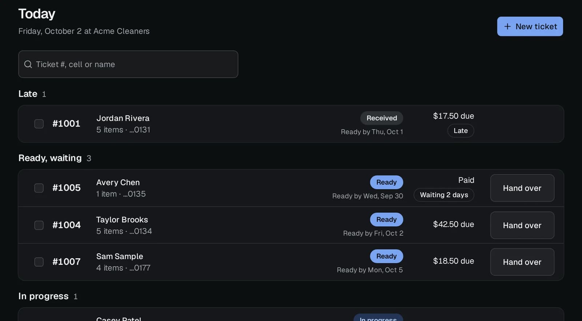
Task: Hand over Sam Sample's ticket
Action: click(x=522, y=262)
